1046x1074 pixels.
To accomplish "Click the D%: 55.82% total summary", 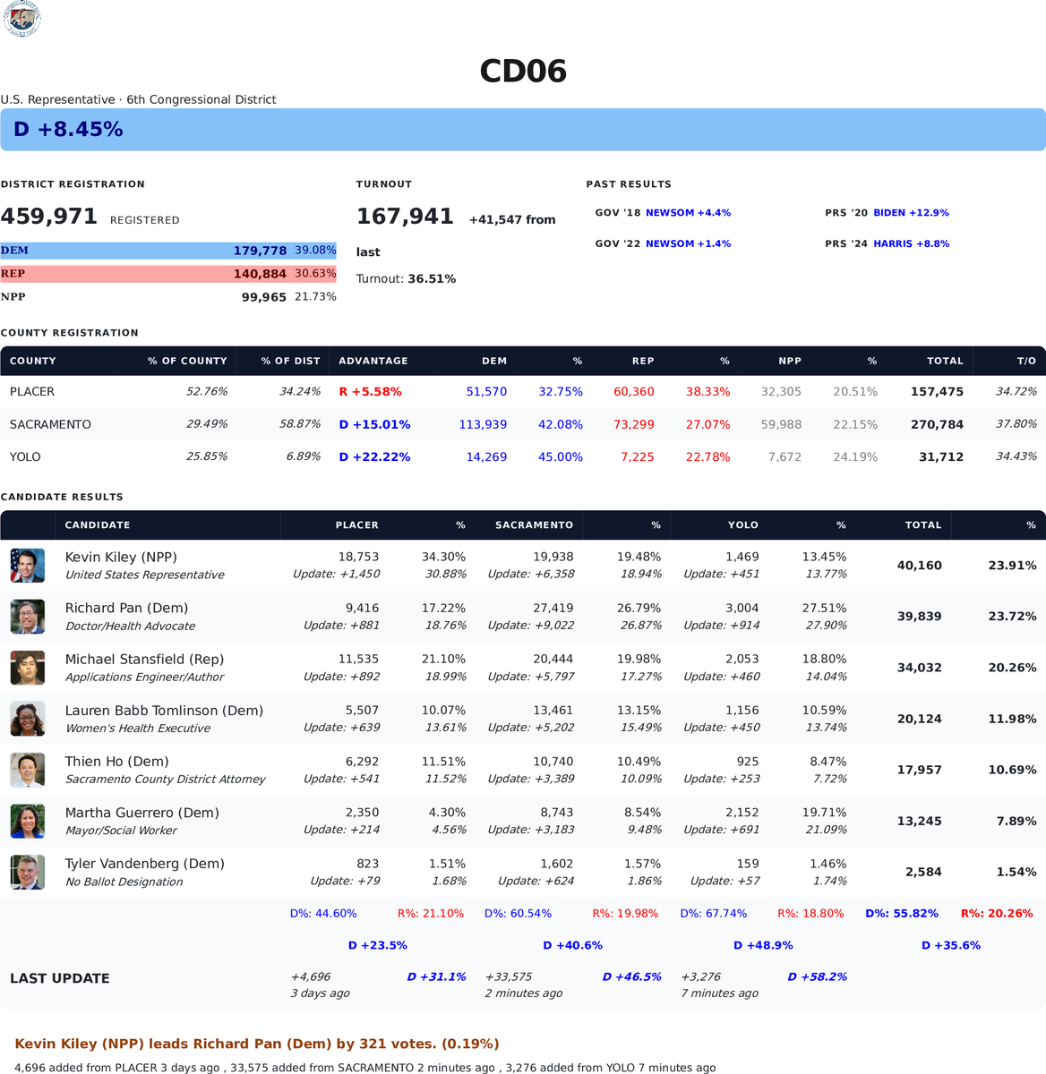I will pos(902,914).
